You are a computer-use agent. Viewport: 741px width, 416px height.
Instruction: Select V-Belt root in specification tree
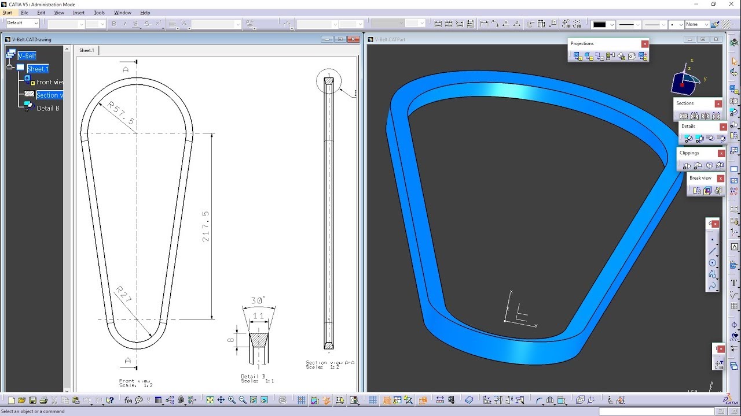[x=27, y=55]
